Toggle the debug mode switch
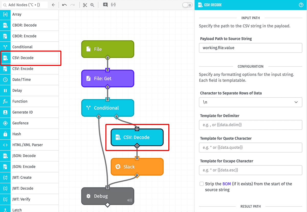 tap(187, 5)
